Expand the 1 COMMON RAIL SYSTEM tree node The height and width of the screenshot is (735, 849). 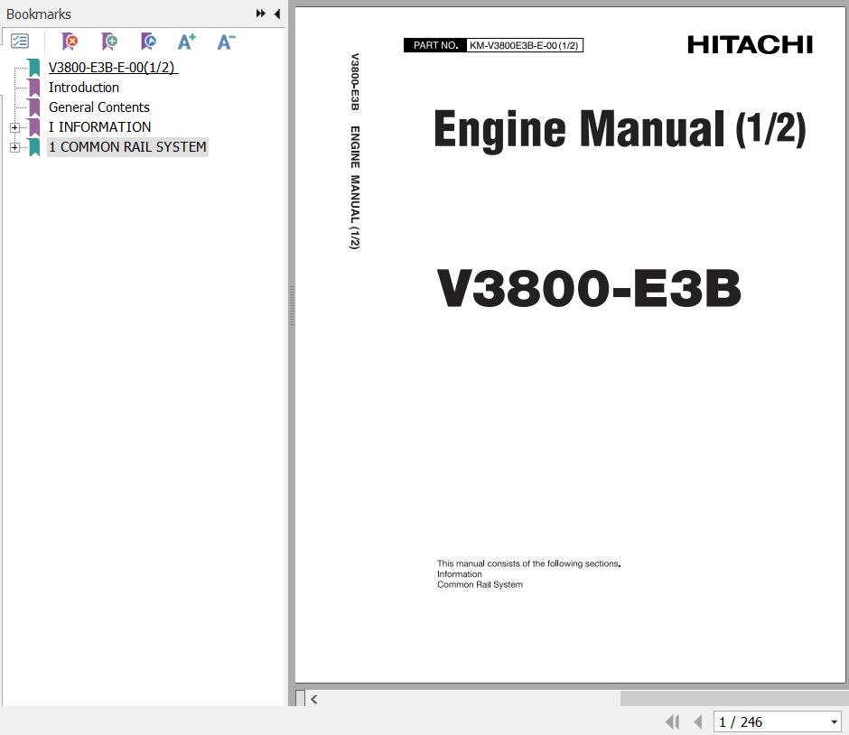tap(15, 147)
